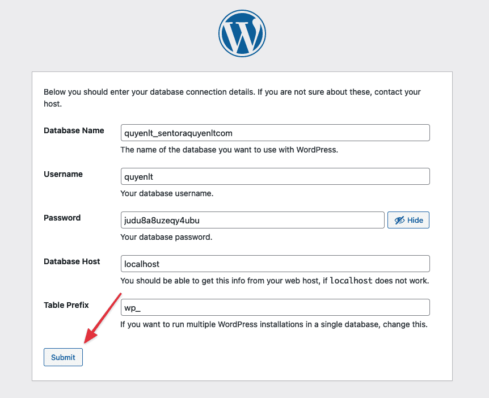This screenshot has height=398, width=489.
Task: Toggle password visibility with the Hide button
Action: [x=408, y=220]
